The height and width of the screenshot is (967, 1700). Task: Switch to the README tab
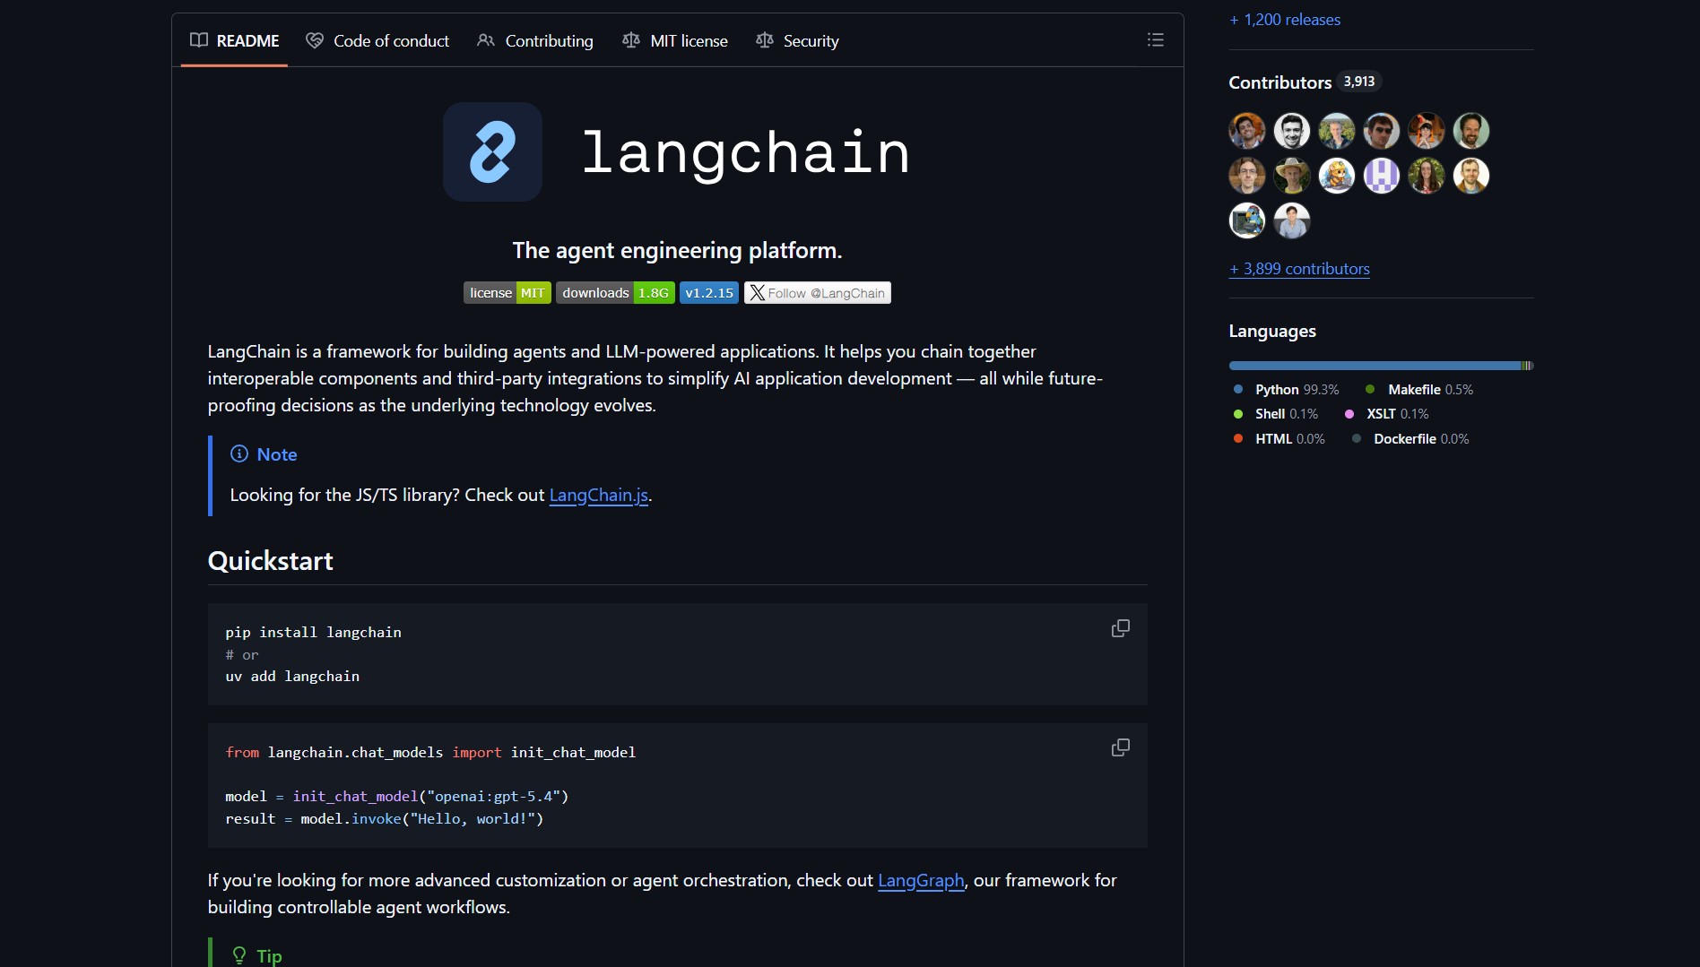tap(235, 41)
